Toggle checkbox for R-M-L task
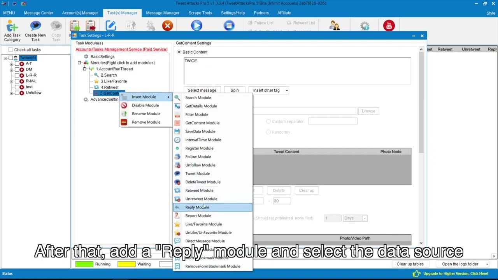The image size is (498, 280). [17, 81]
